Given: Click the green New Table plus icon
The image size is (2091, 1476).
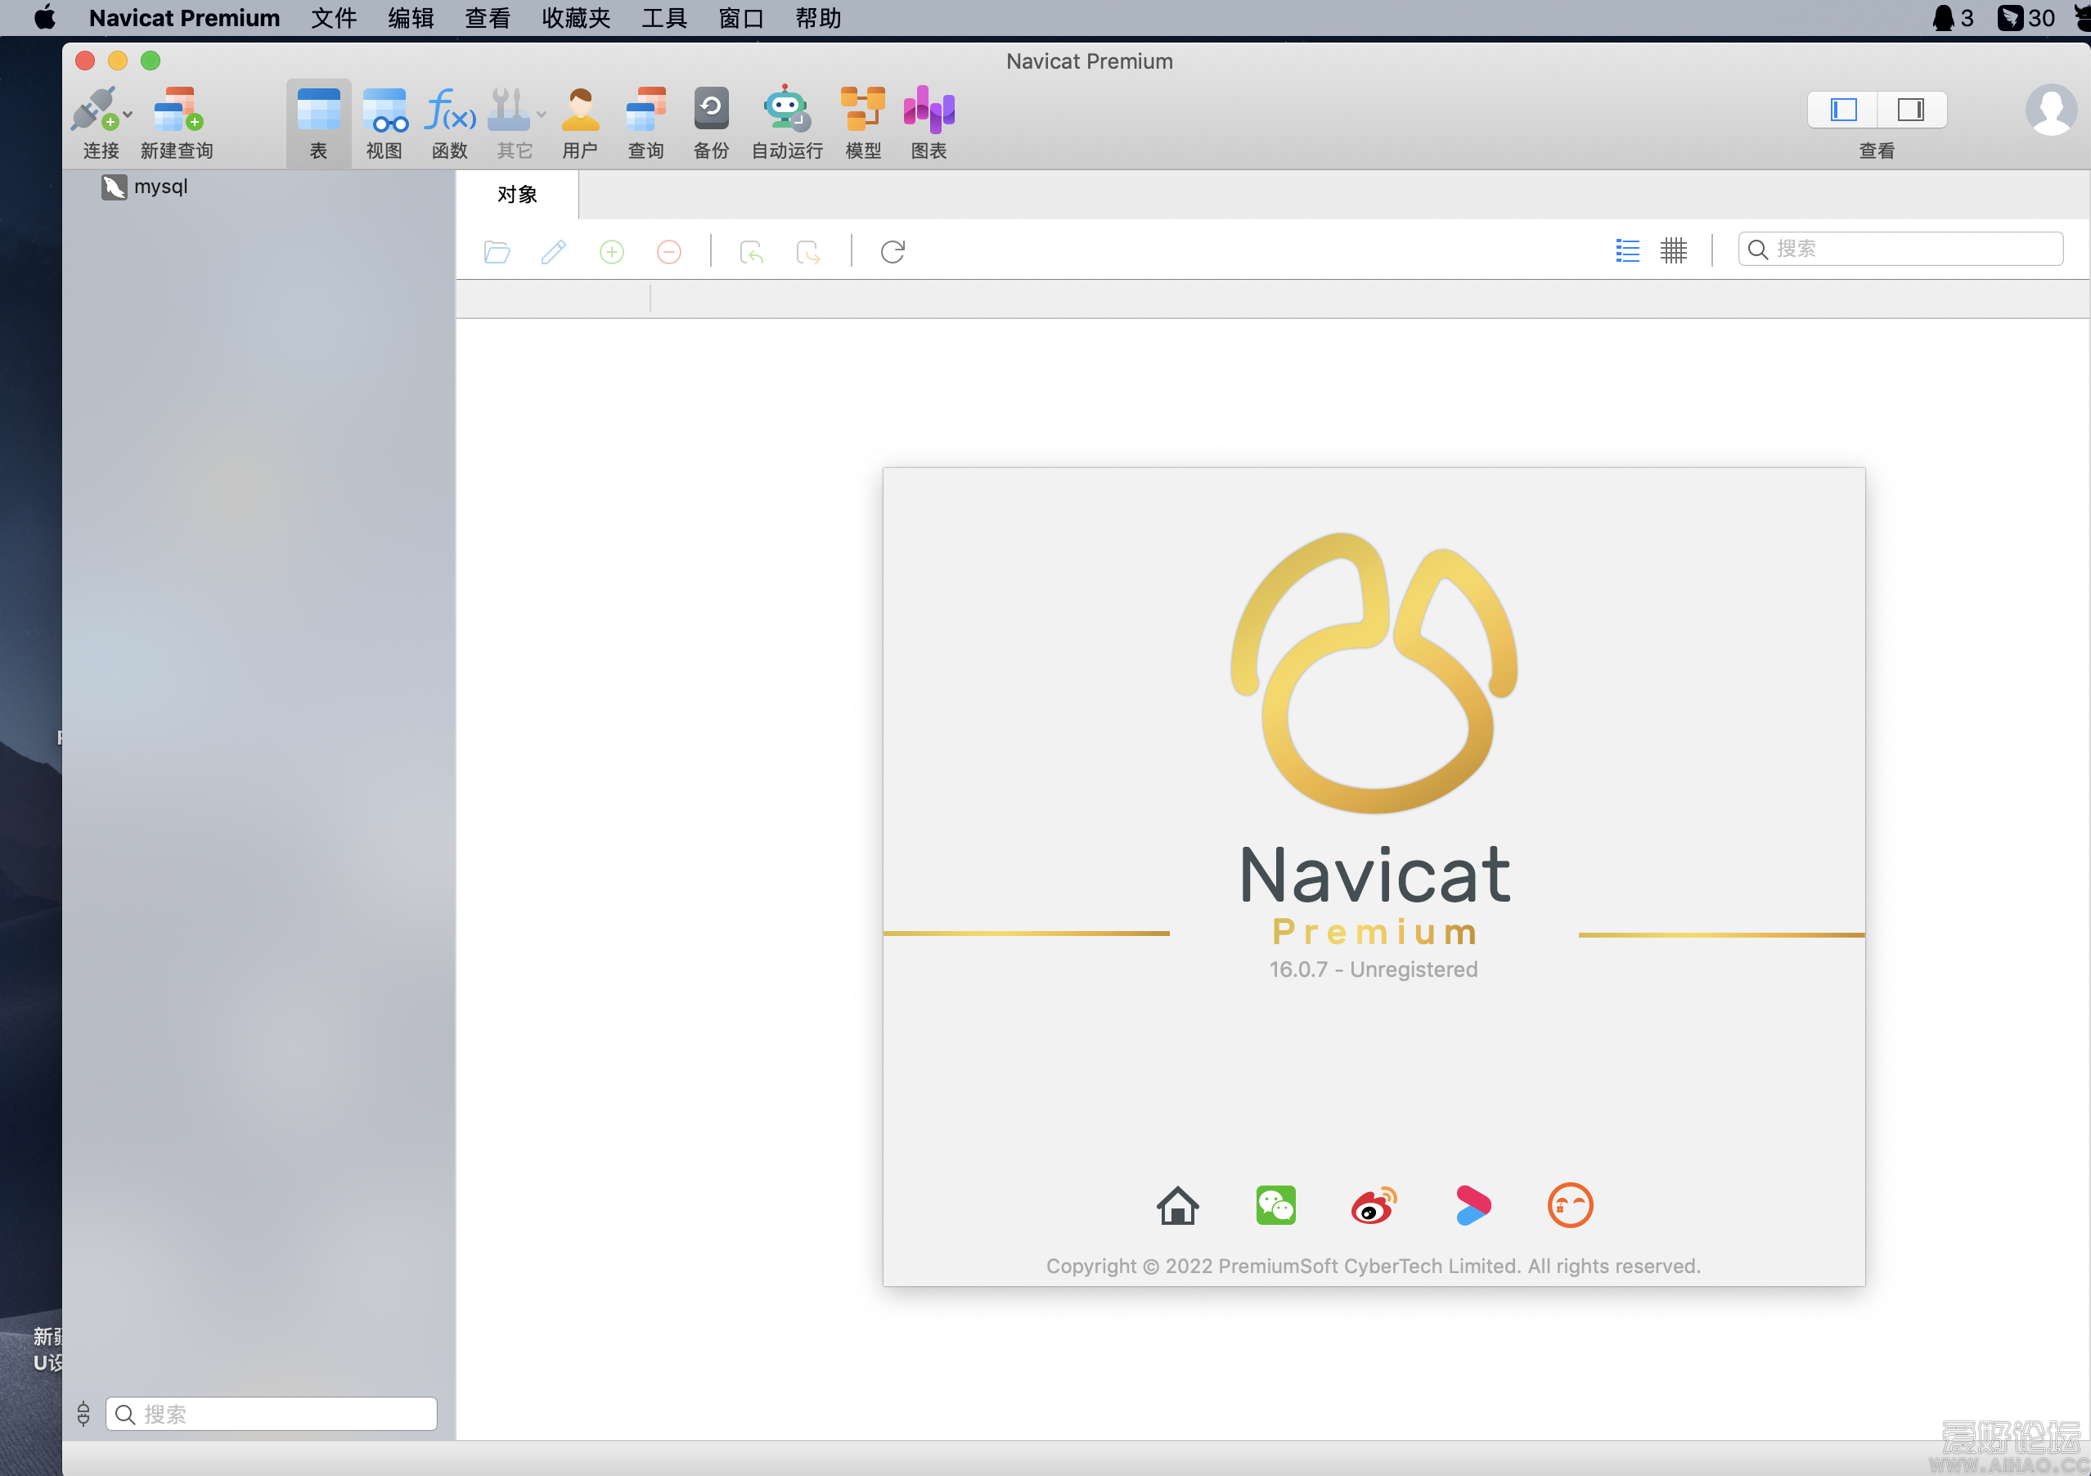Looking at the screenshot, I should pyautogui.click(x=612, y=251).
